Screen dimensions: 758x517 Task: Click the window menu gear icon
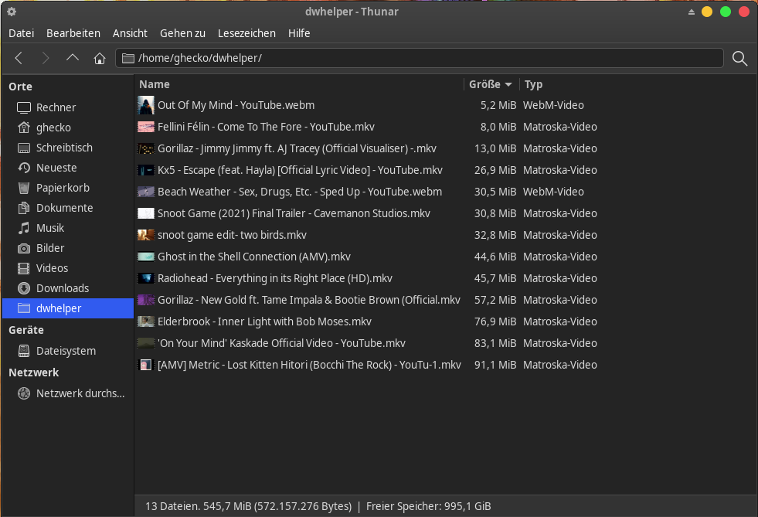click(12, 12)
